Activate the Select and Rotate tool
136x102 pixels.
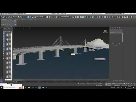pos(31,17)
